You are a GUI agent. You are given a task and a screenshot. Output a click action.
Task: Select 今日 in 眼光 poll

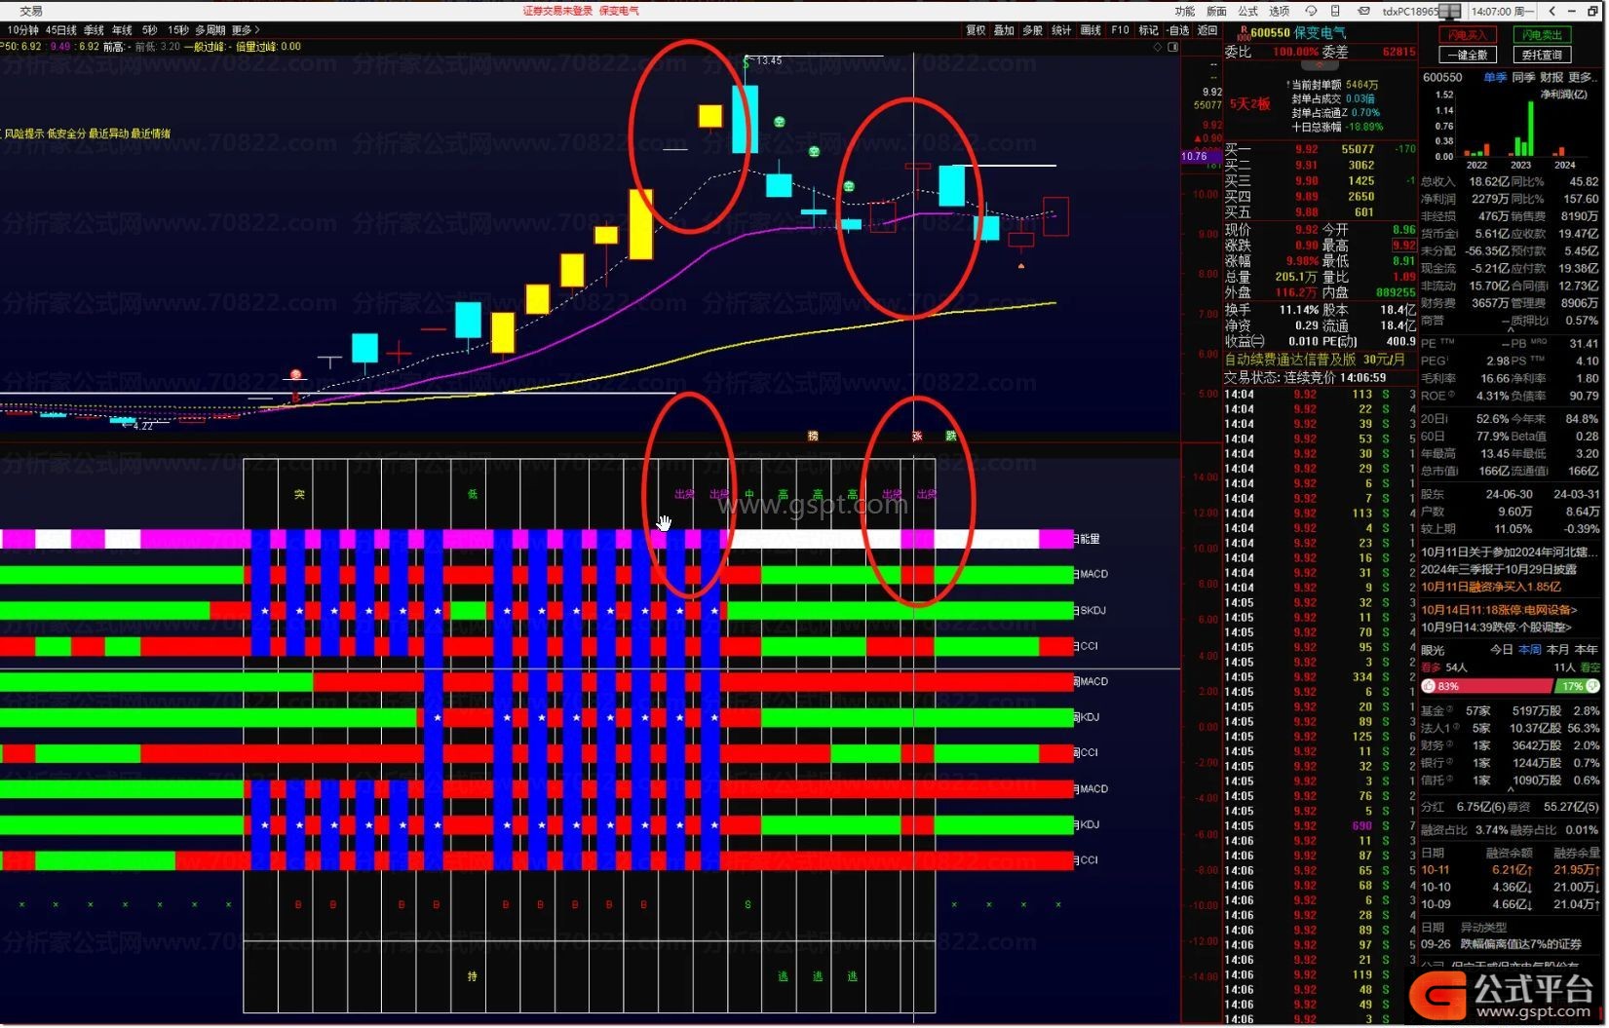[x=1501, y=650]
